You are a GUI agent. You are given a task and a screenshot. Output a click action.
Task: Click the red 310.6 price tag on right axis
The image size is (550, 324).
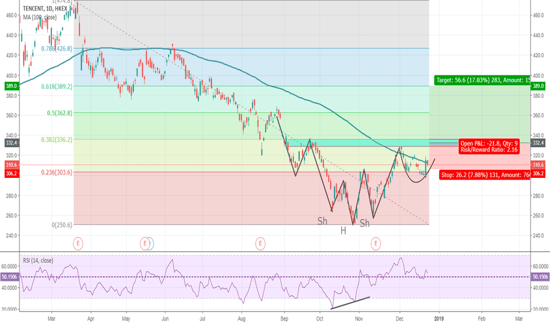[x=538, y=164]
